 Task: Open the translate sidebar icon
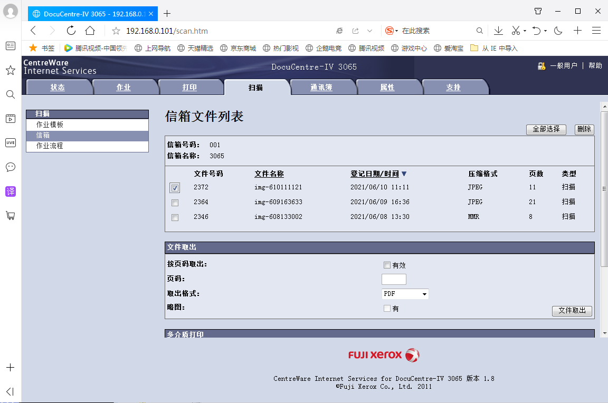click(10, 191)
